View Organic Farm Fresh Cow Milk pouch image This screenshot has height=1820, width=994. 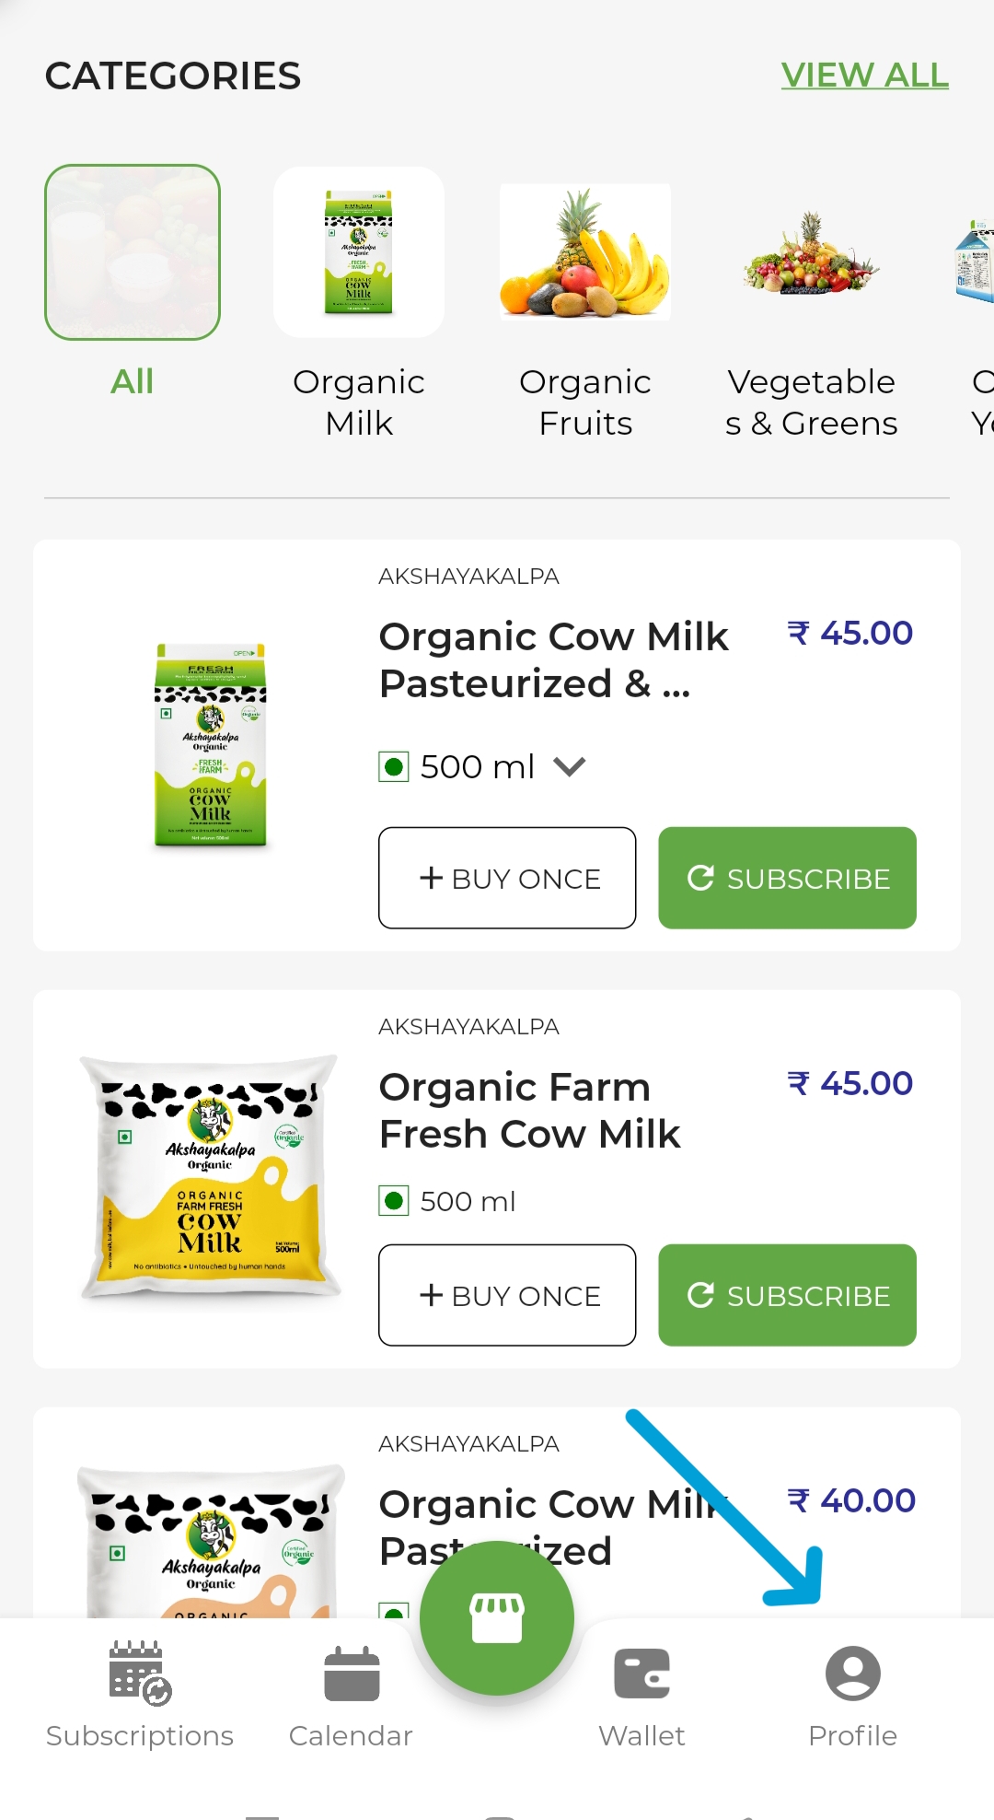pos(211,1176)
